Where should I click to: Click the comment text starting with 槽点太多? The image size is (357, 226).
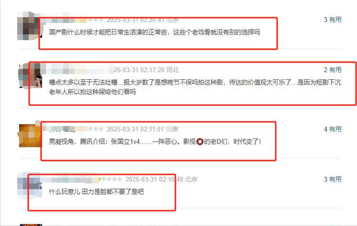[x=195, y=87]
